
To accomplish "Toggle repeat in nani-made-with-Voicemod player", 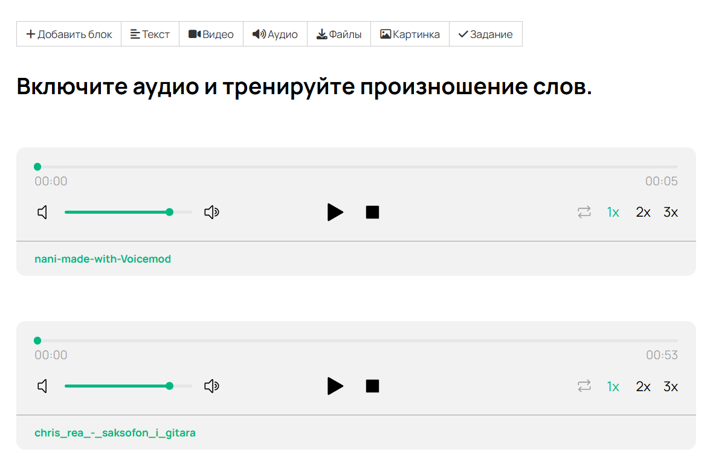I will tap(584, 212).
